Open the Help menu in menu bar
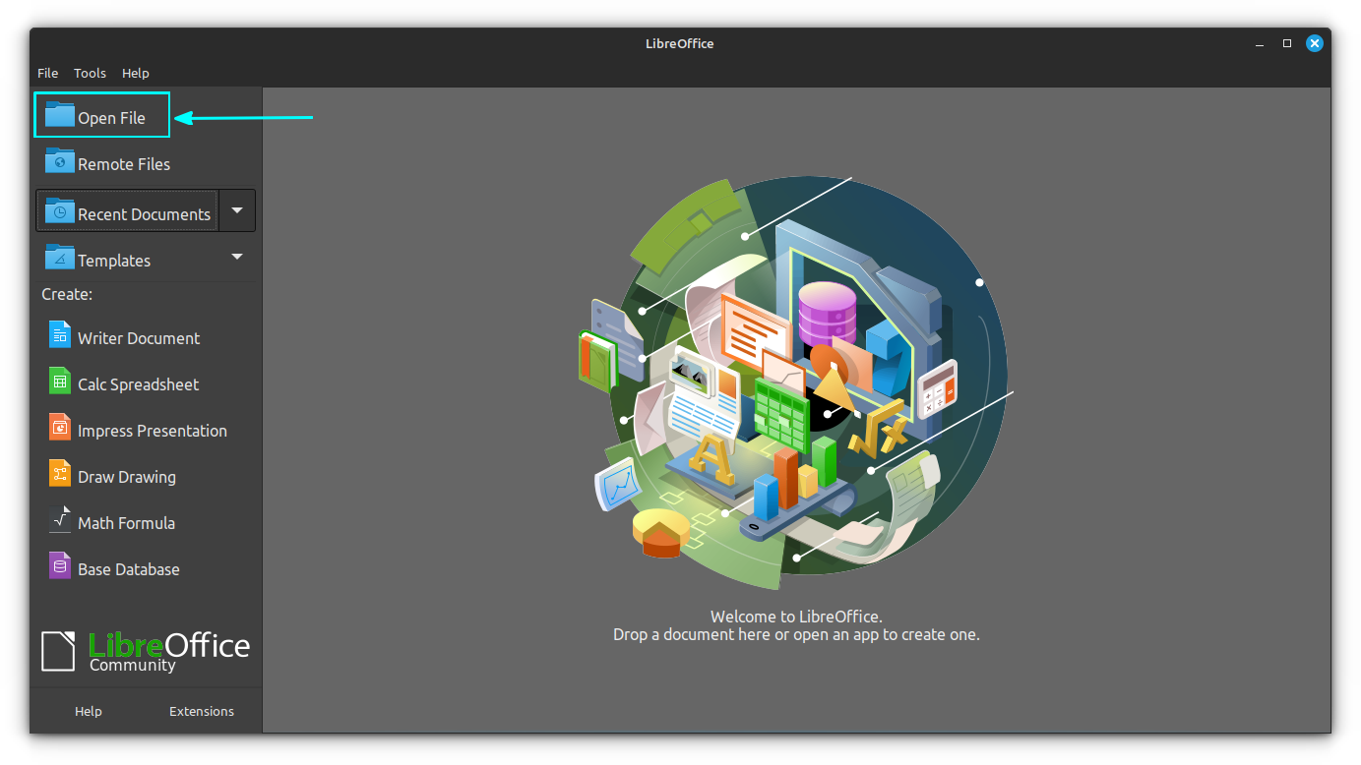This screenshot has width=1361, height=765. point(135,73)
